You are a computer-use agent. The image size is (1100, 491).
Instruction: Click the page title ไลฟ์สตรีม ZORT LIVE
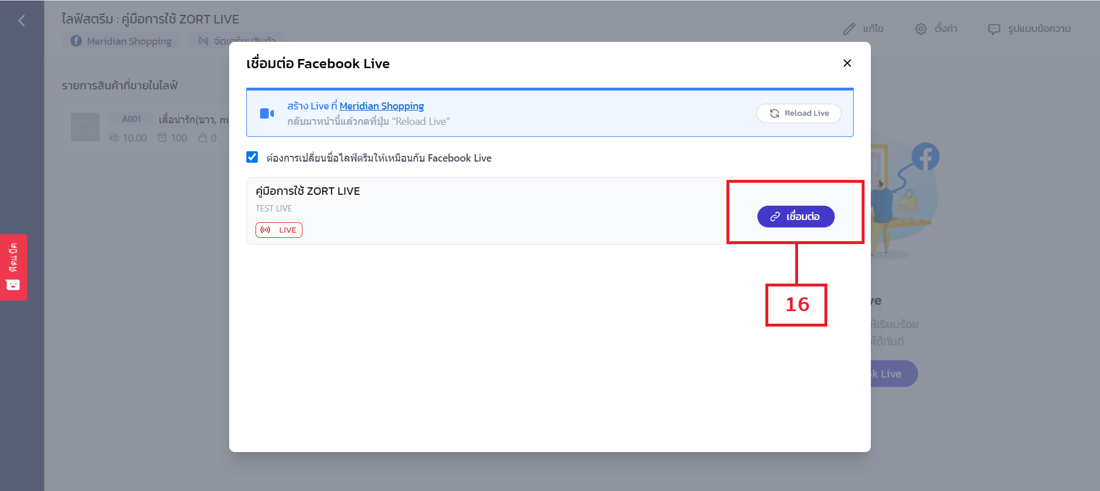pos(150,19)
